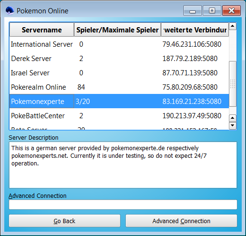Focus the Advanced Connection input field
Image resolution: width=246 pixels, height=236 pixels.
pos(123,205)
